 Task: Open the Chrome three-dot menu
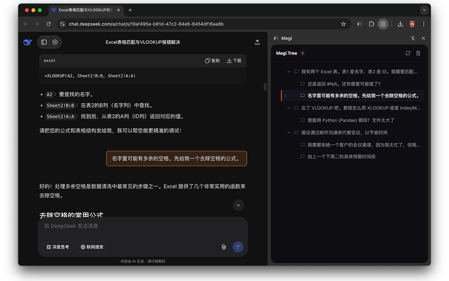[424, 24]
